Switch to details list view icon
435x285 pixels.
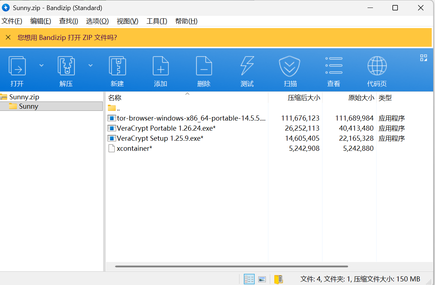(x=249, y=279)
